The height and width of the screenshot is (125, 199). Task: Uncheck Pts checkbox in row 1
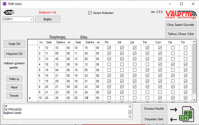[x=109, y=48]
